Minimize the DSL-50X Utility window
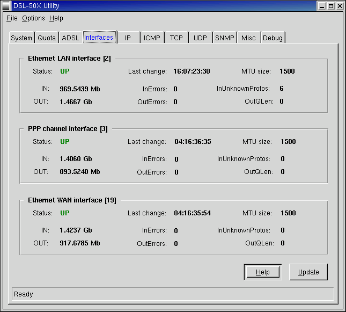This screenshot has height=312, width=346. (322, 6)
